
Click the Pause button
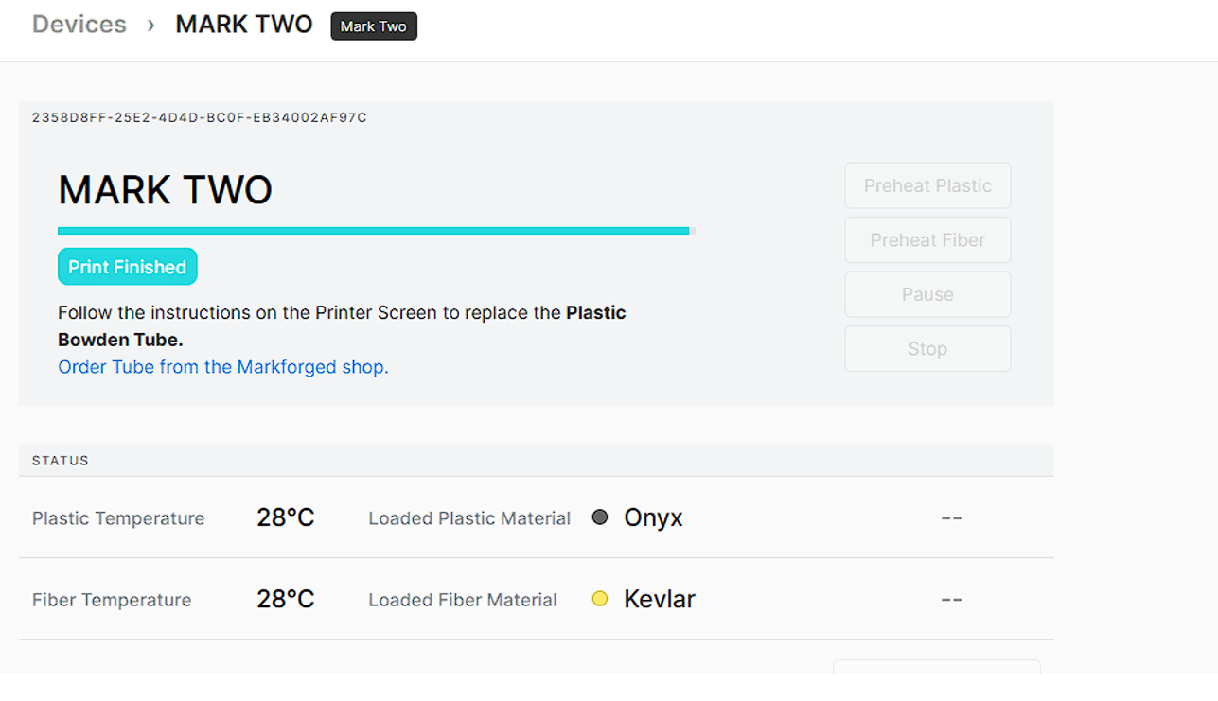[927, 294]
